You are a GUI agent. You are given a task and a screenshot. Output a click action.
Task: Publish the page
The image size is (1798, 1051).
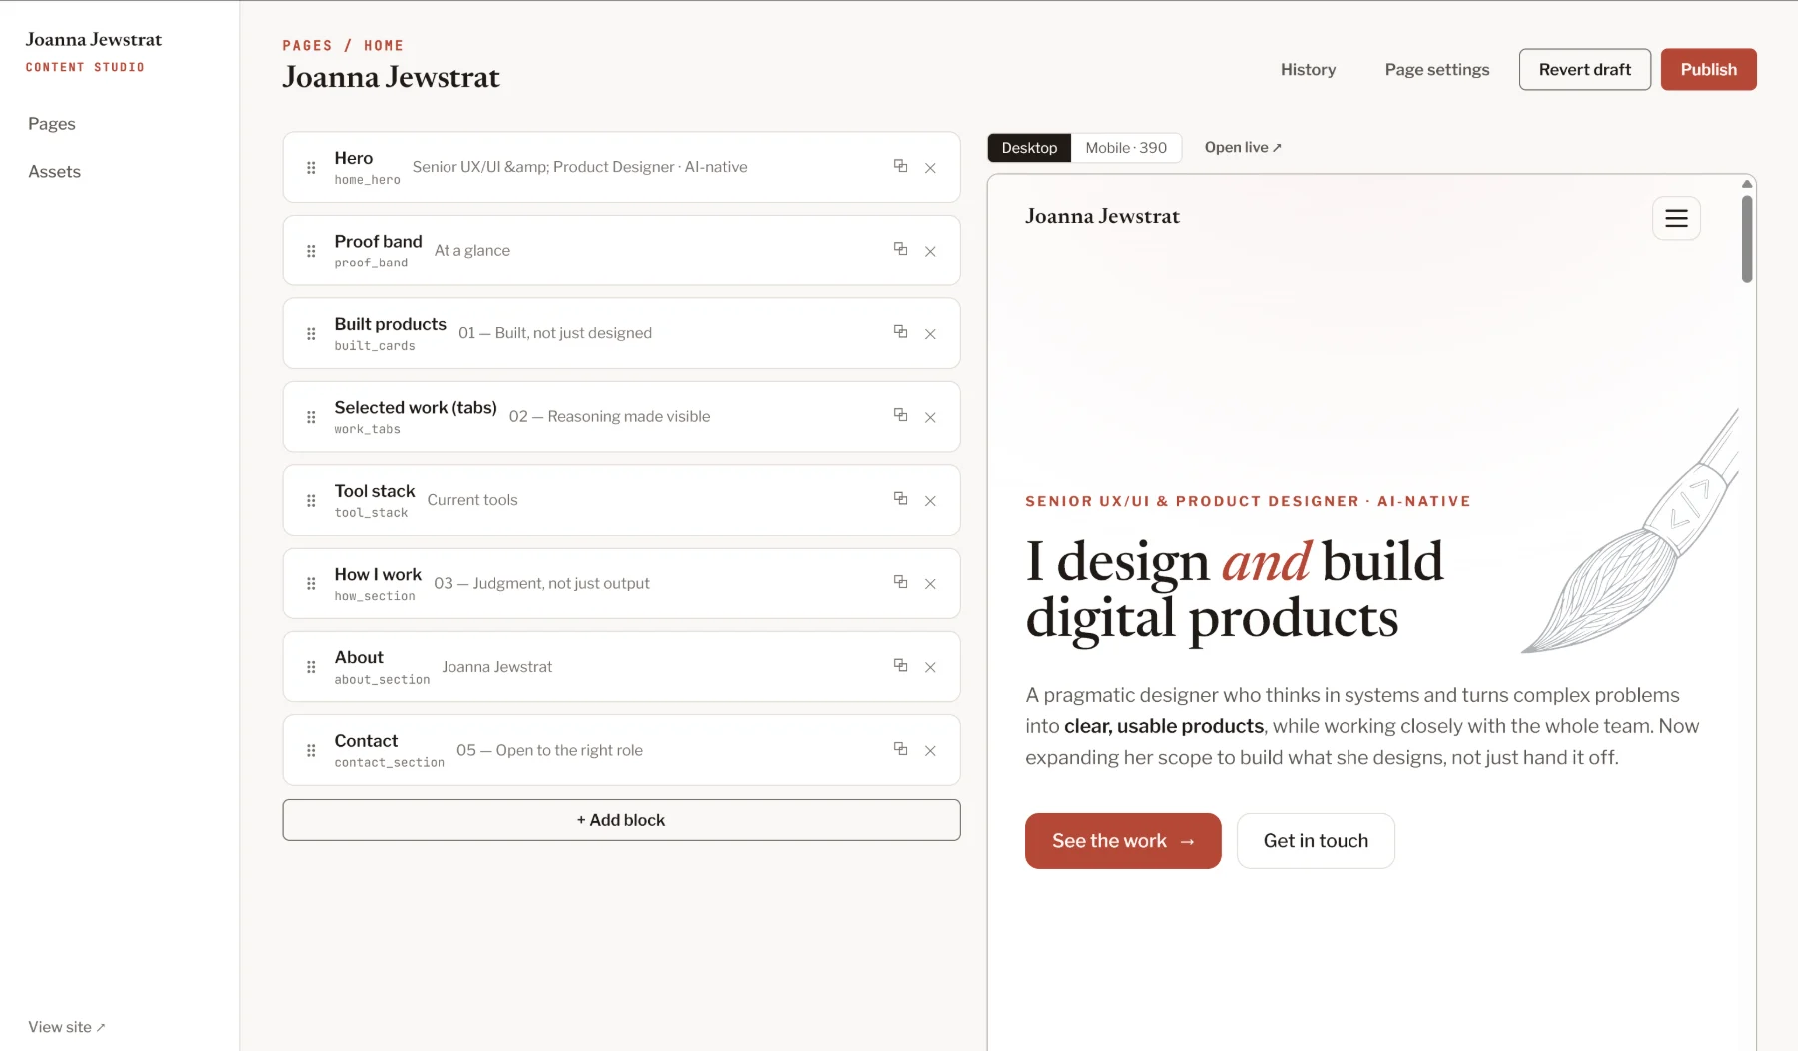coord(1708,69)
